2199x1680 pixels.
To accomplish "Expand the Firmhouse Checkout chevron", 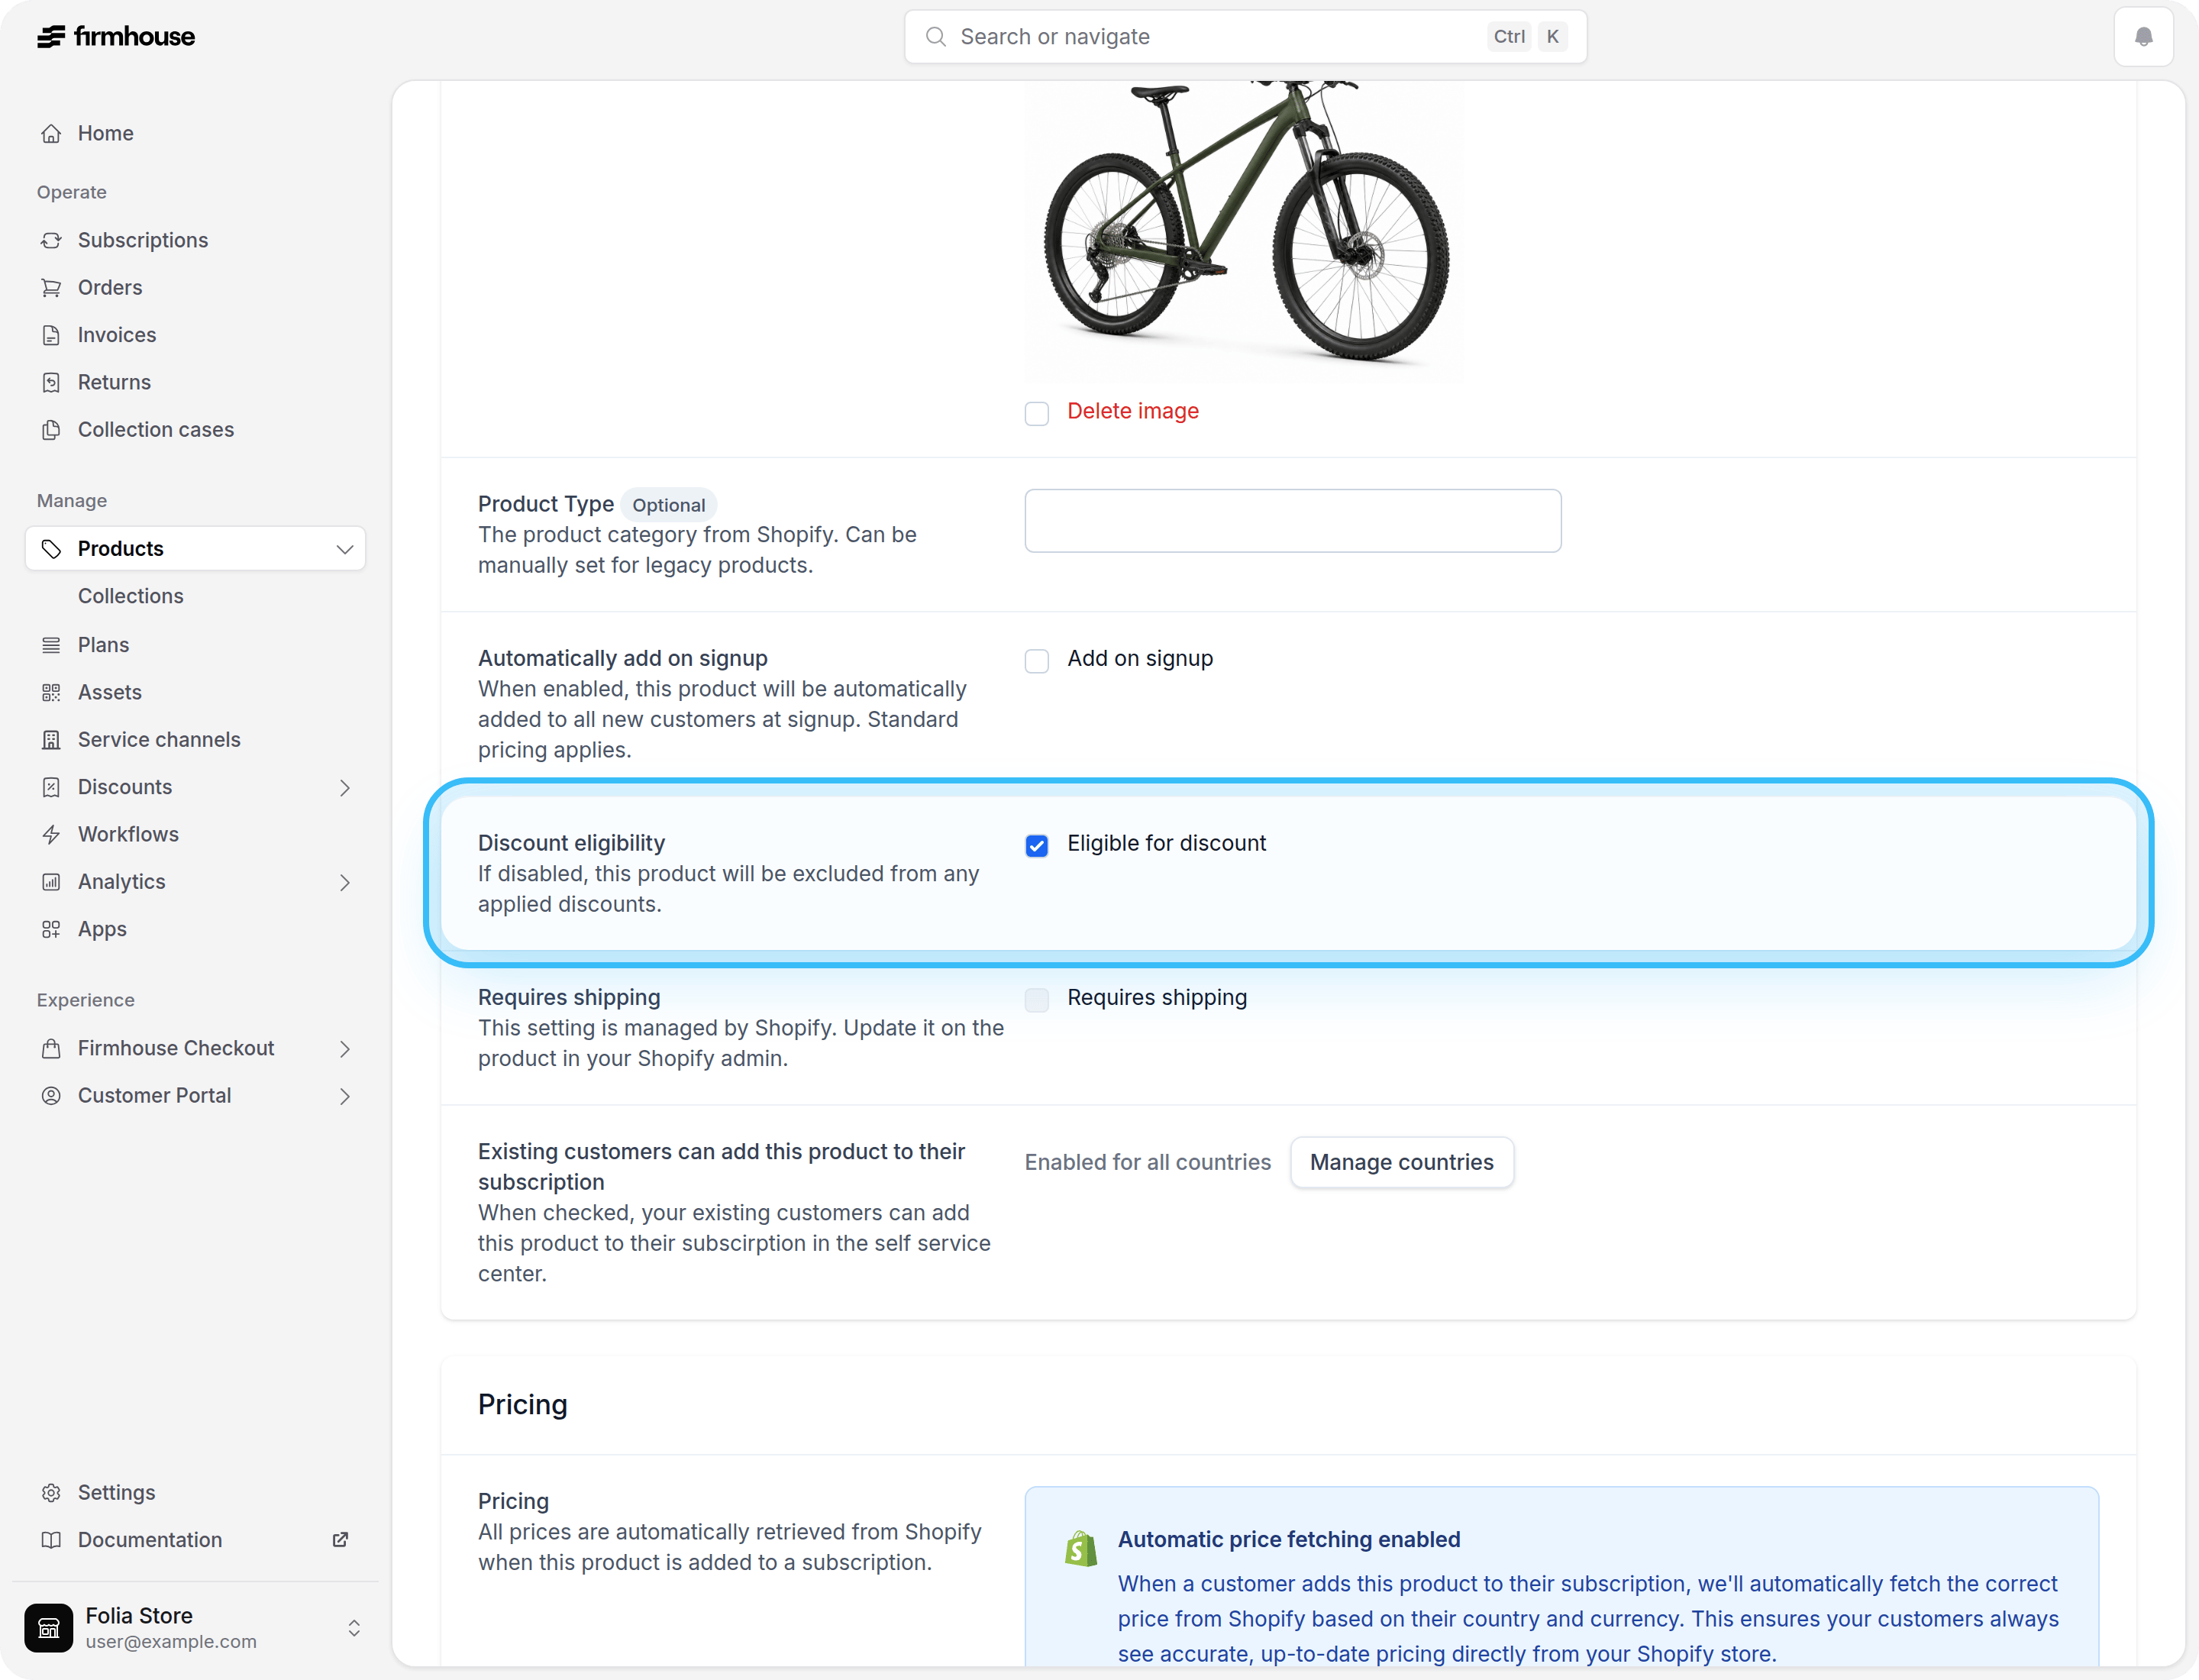I will coord(345,1049).
